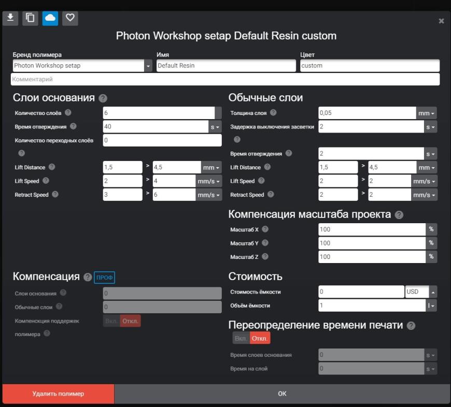Open help for Компенсация heading
This screenshot has width=451, height=407.
coord(88,277)
